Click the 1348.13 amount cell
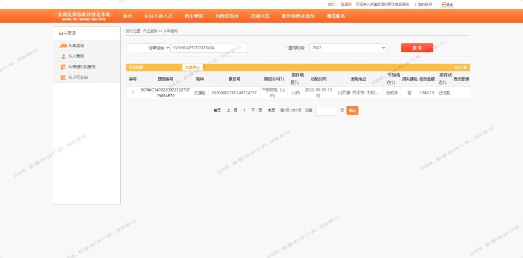 (x=427, y=93)
